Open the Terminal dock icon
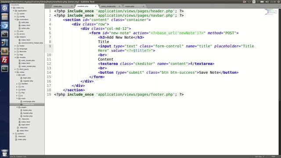The height and width of the screenshot is (158, 281). (x=5, y=34)
